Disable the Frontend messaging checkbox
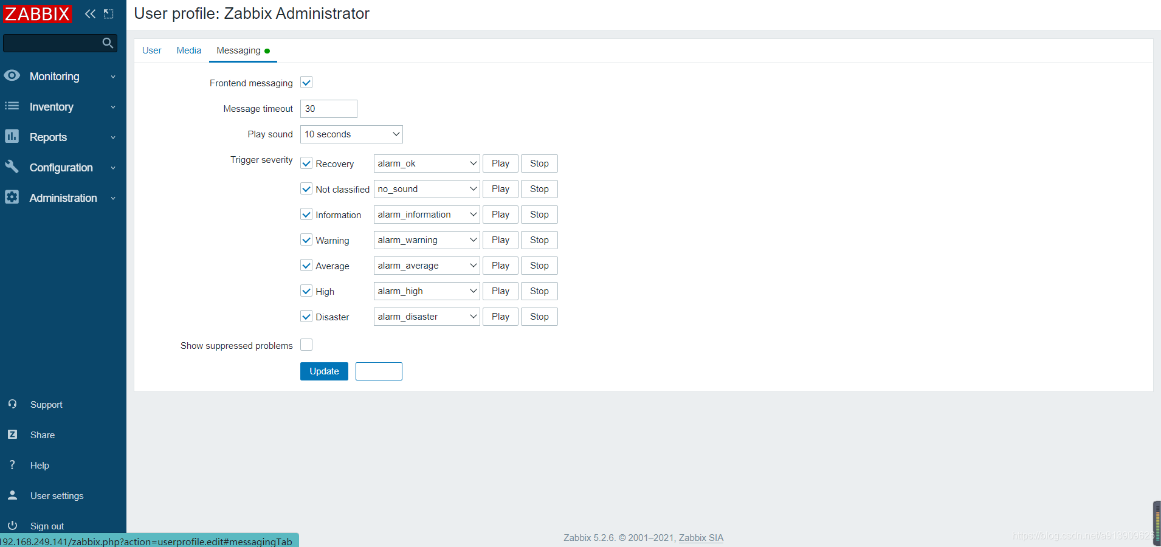Image resolution: width=1161 pixels, height=547 pixels. pos(306,83)
